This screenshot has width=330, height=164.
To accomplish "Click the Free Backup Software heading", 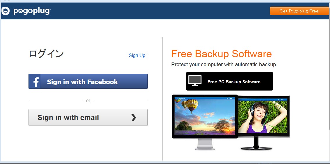I will (x=221, y=54).
